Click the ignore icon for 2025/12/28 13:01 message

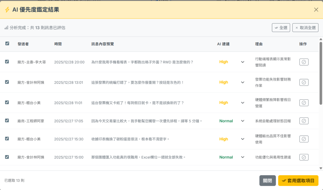pyautogui.click(x=304, y=82)
